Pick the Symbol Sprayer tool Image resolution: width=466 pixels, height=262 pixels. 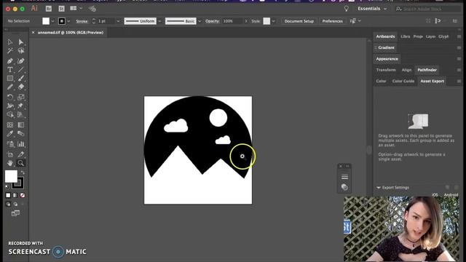pos(9,144)
